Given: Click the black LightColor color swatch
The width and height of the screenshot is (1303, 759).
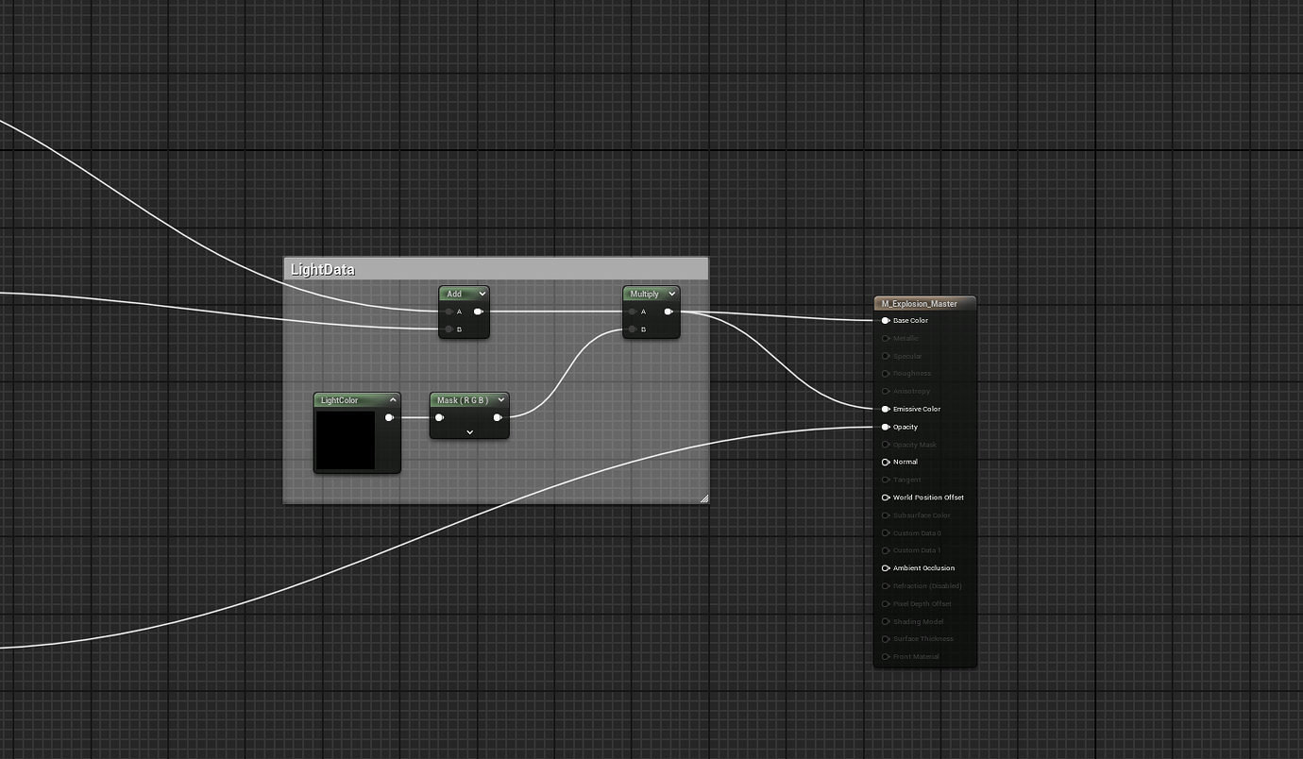Looking at the screenshot, I should pos(347,442).
